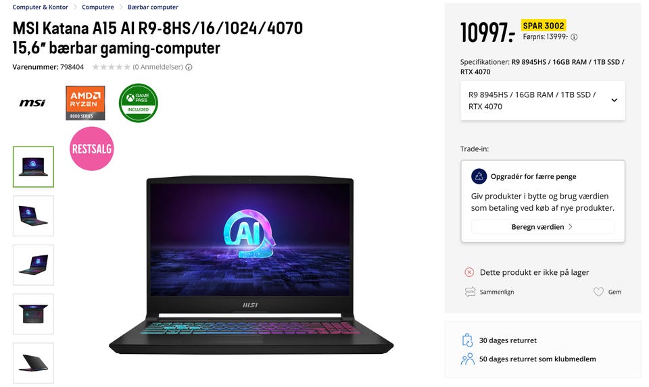Navigate to Computere breadcrumb
The height and width of the screenshot is (387, 649).
97,7
